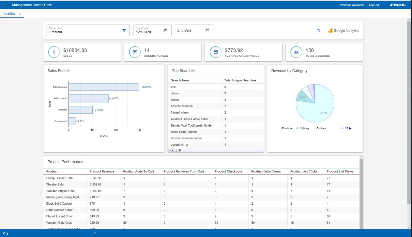The image size is (412, 237).
Task: Open the End Date calendar picker icon
Action: (207, 30)
